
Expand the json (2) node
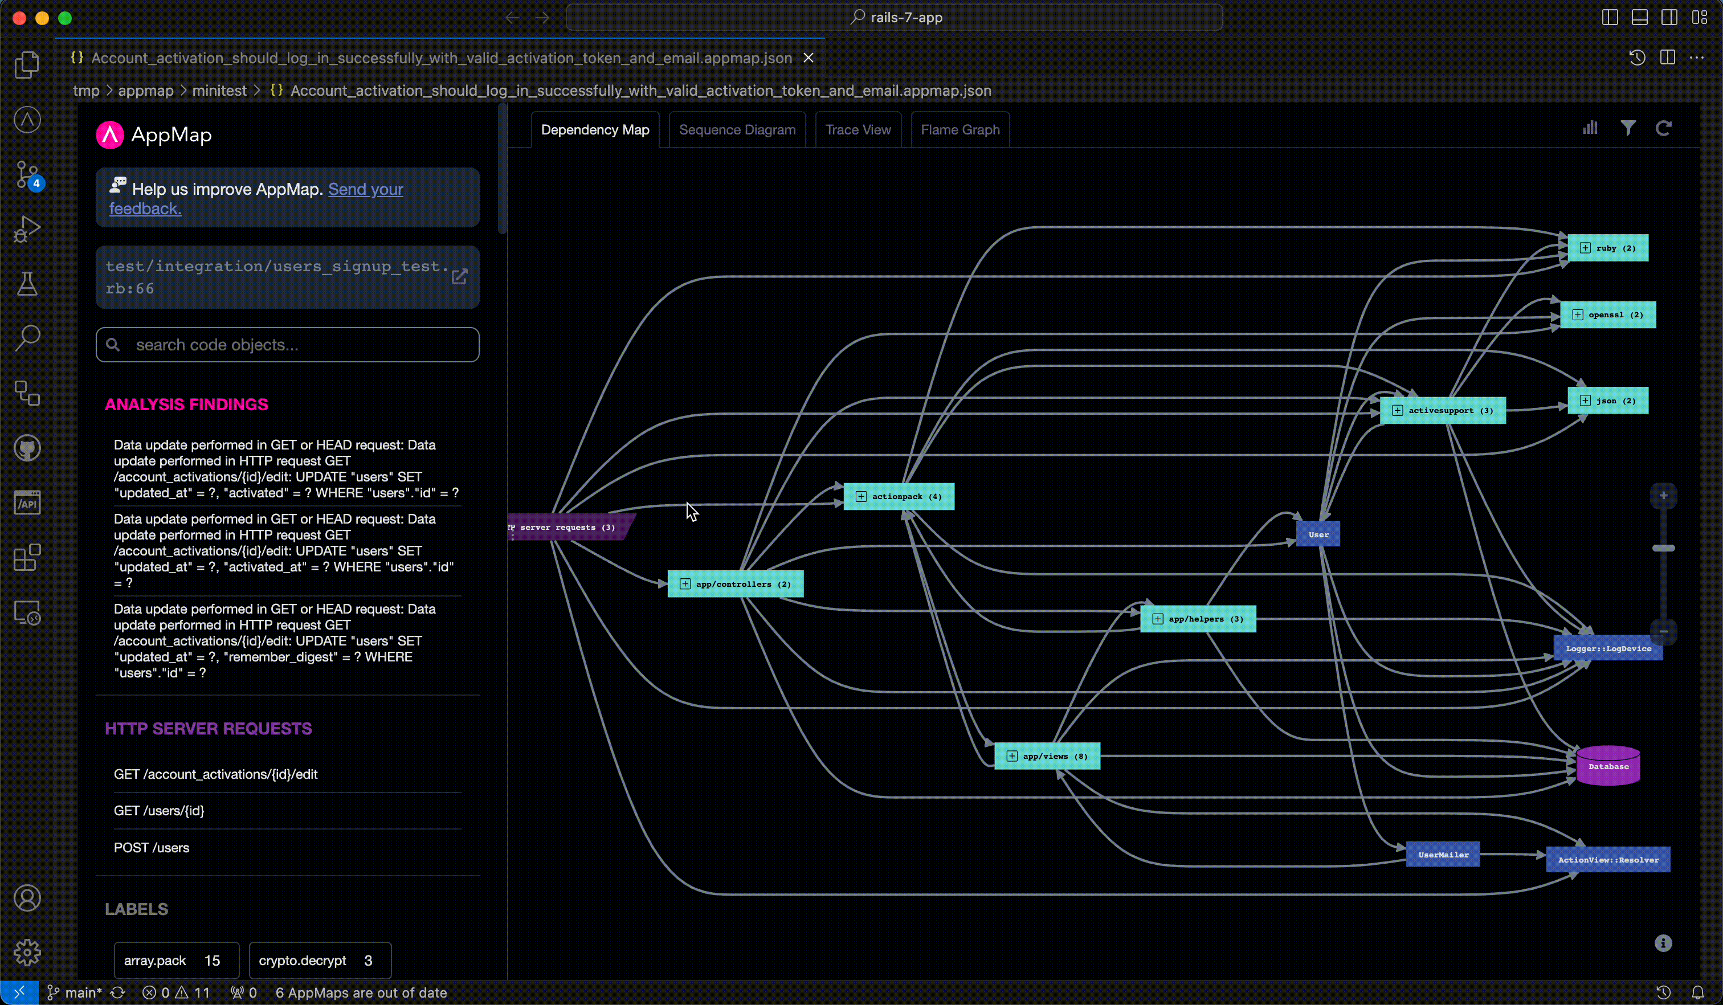click(x=1585, y=401)
